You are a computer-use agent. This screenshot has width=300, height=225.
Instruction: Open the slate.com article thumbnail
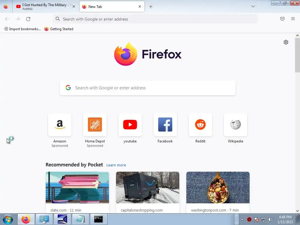(77, 187)
